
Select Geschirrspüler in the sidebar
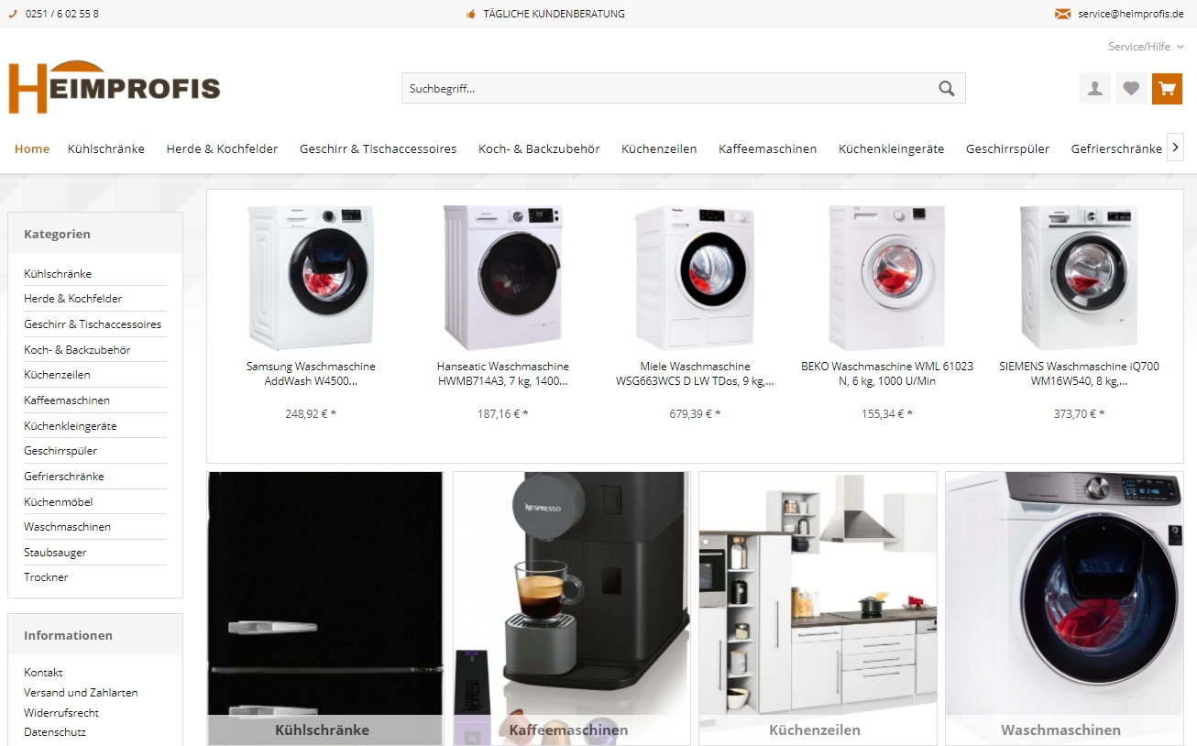click(60, 451)
